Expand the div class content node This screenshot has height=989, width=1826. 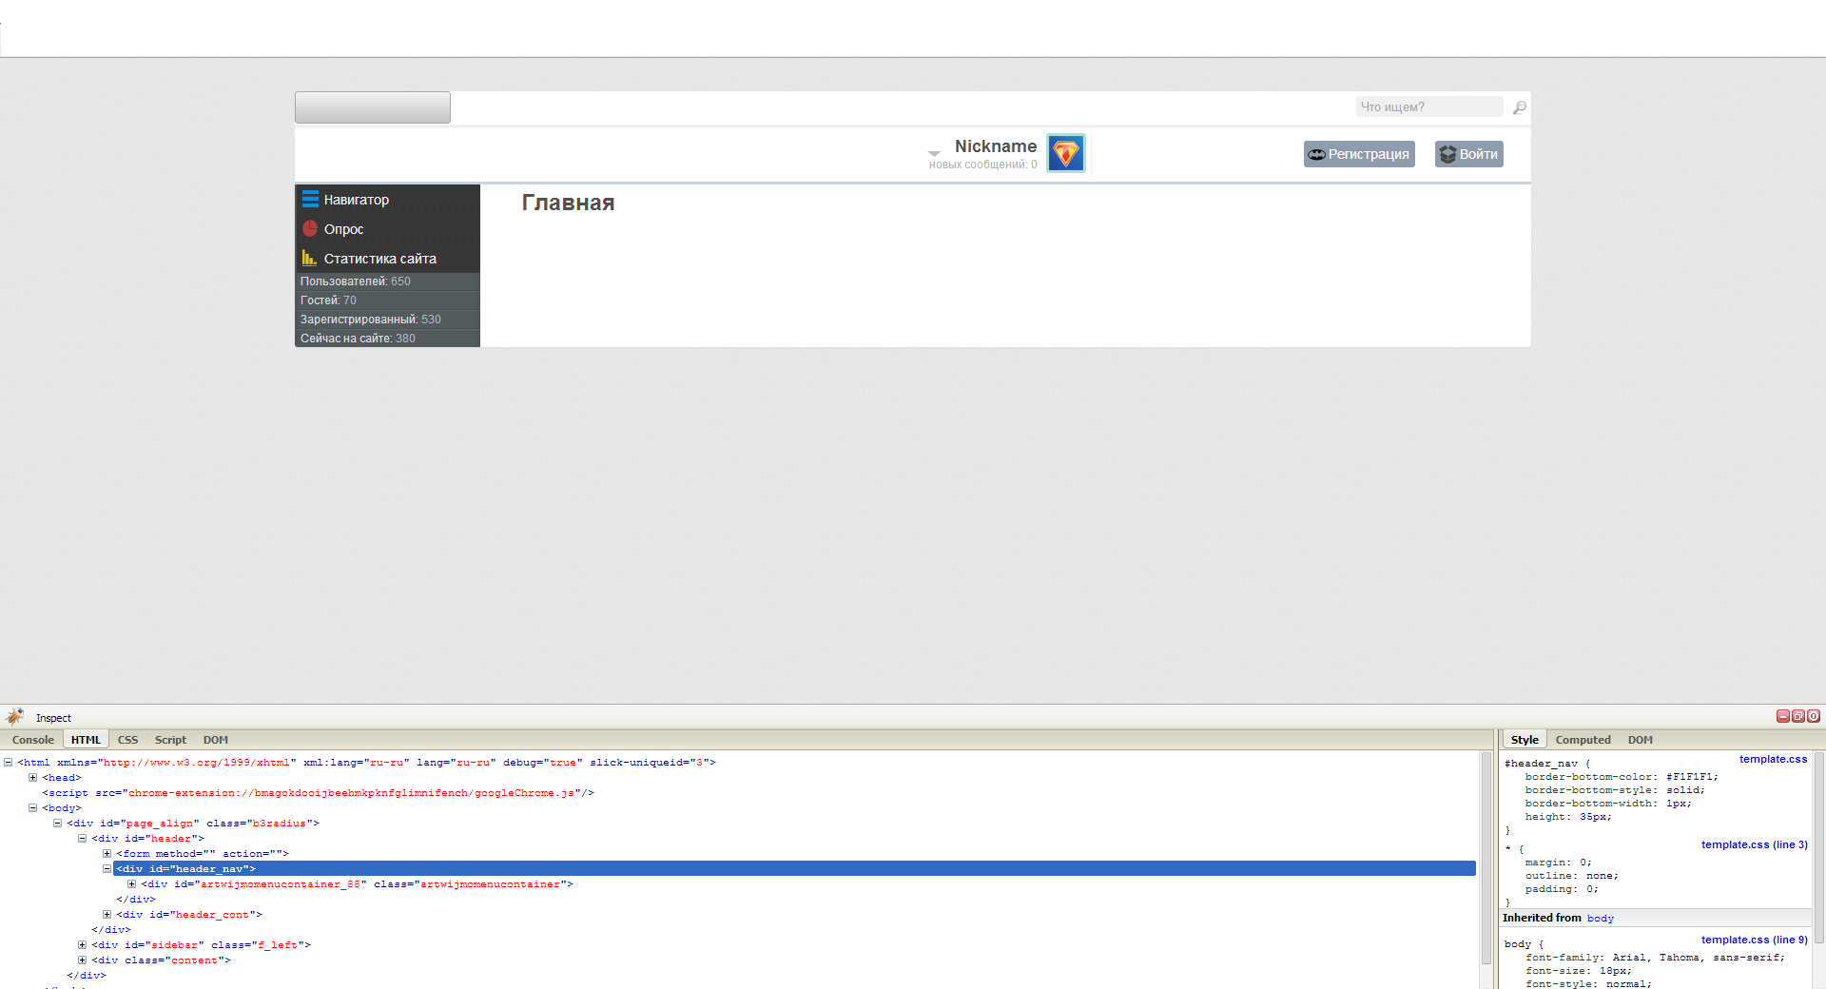click(x=82, y=960)
